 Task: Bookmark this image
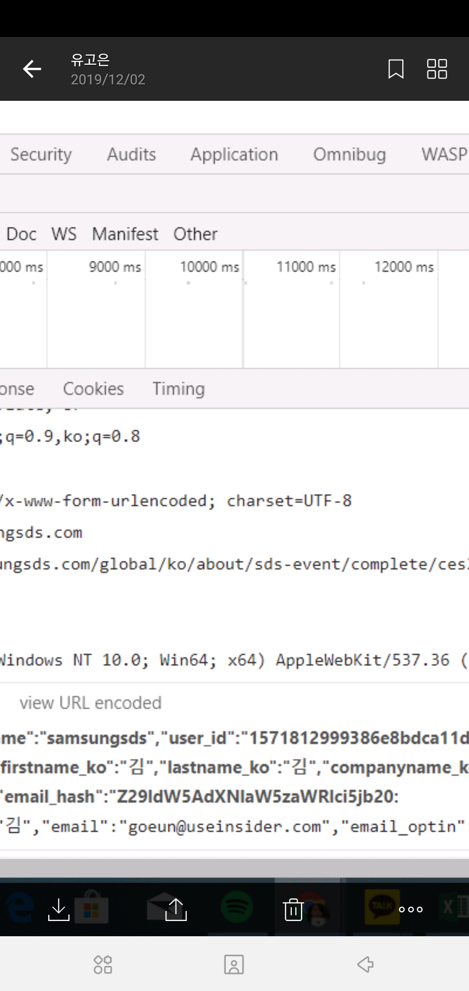pos(396,69)
